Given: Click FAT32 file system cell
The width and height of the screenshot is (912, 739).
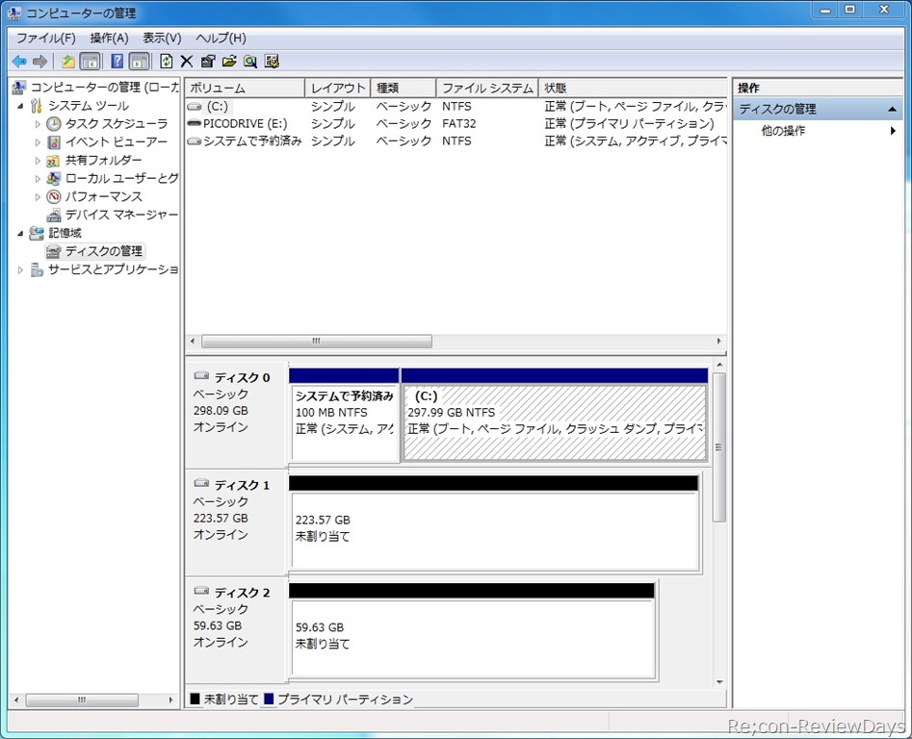Looking at the screenshot, I should pyautogui.click(x=459, y=124).
